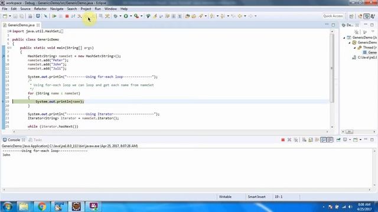
Task: Click Remove All Terminated Launches icon in Console
Action: point(296,140)
